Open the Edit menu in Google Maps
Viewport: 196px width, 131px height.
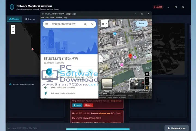tap(47, 17)
